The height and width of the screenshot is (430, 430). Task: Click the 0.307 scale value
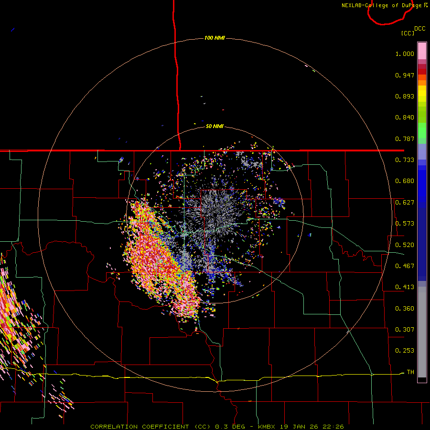[x=405, y=330]
